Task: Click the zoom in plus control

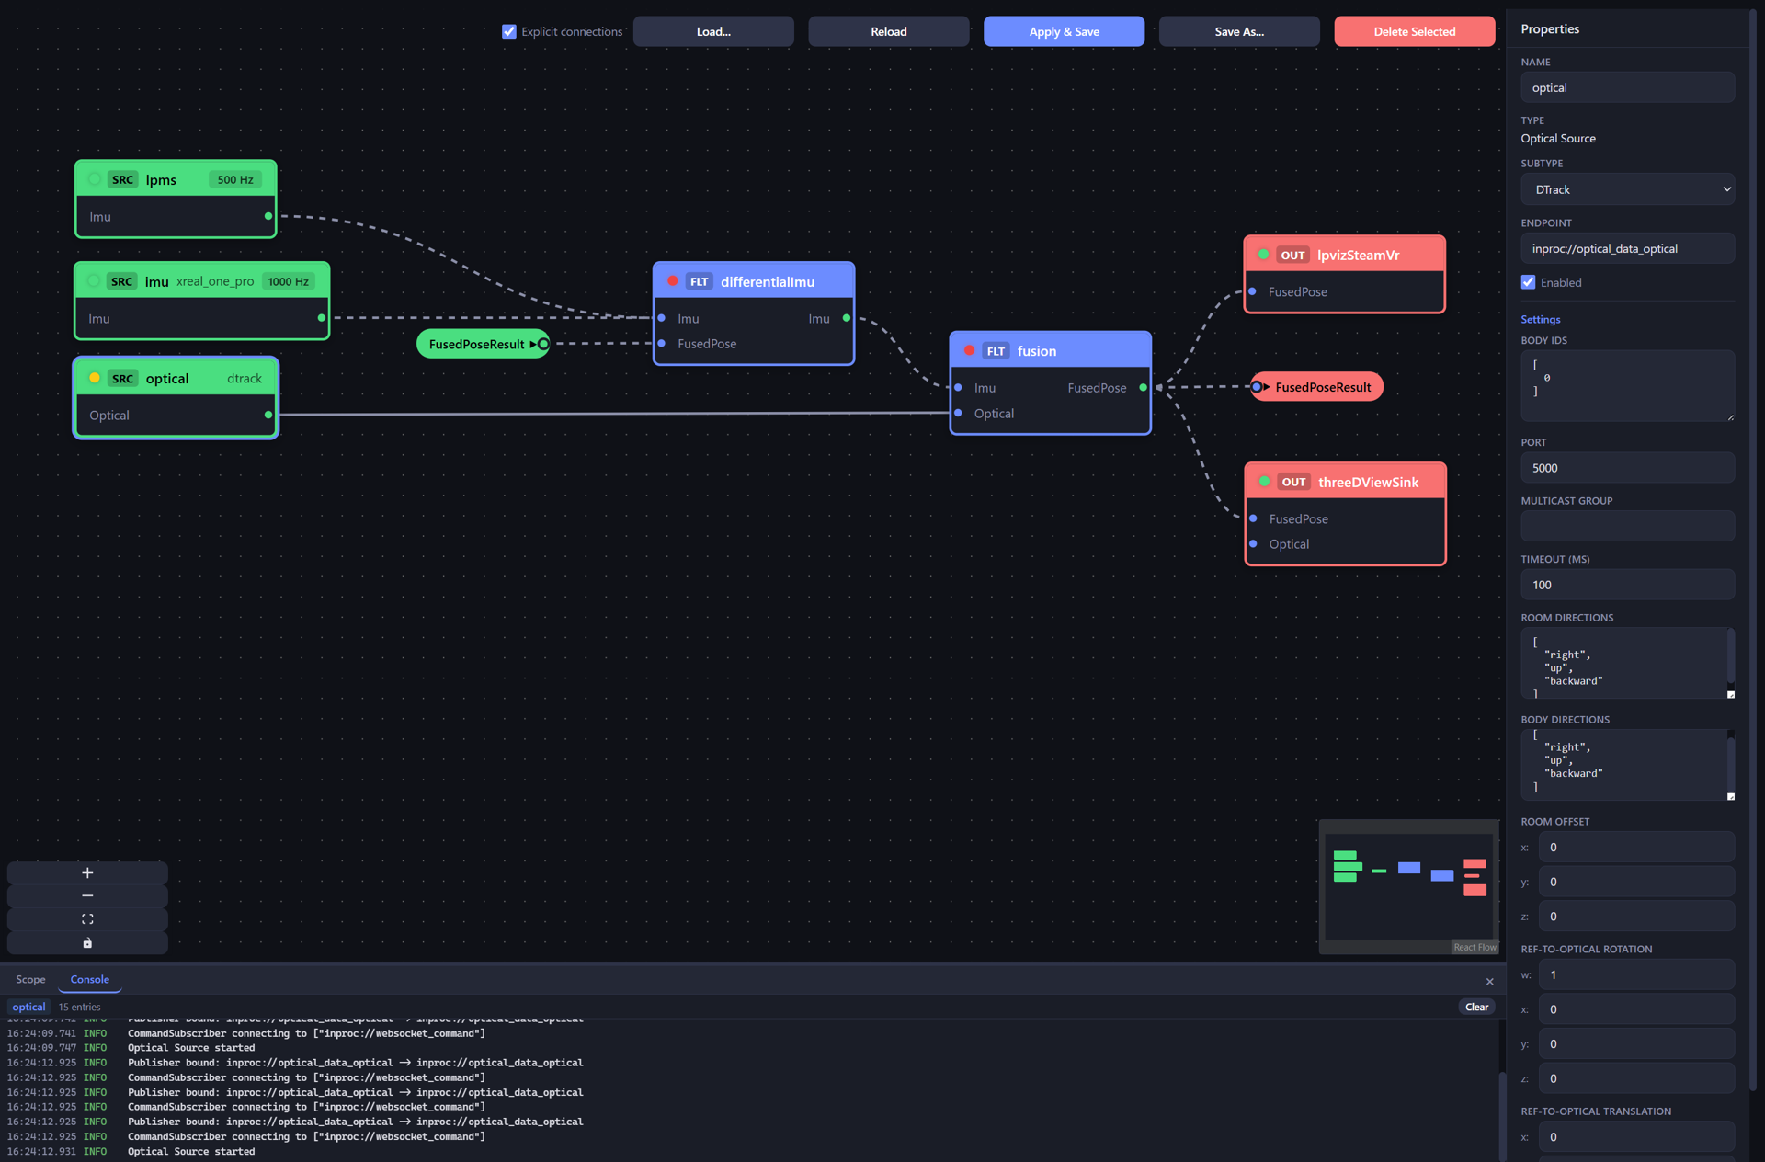Action: 87,872
